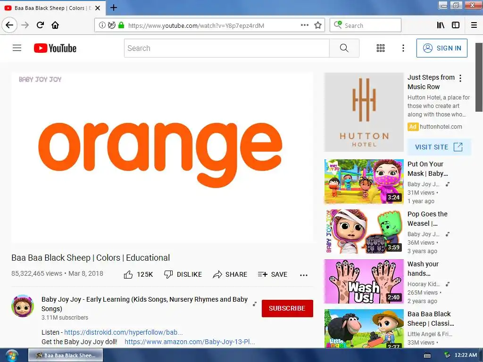Click the red SUBSCRIBE button
The image size is (483, 362).
point(287,308)
